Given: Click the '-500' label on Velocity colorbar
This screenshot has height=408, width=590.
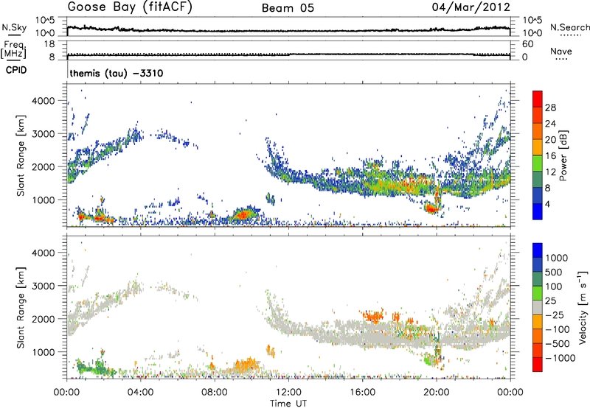Looking at the screenshot, I should (557, 343).
